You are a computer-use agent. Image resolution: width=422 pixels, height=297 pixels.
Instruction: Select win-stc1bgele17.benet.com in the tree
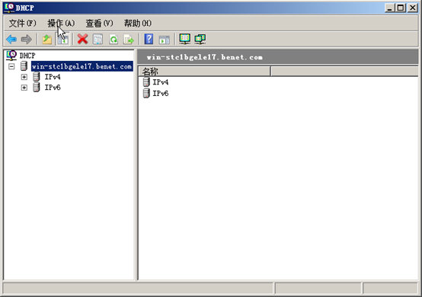pos(82,66)
